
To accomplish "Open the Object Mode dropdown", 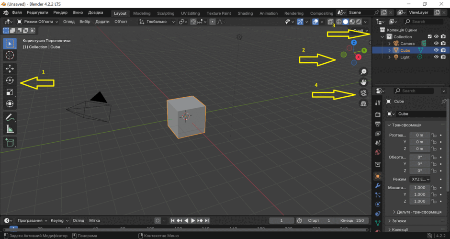I will point(37,22).
